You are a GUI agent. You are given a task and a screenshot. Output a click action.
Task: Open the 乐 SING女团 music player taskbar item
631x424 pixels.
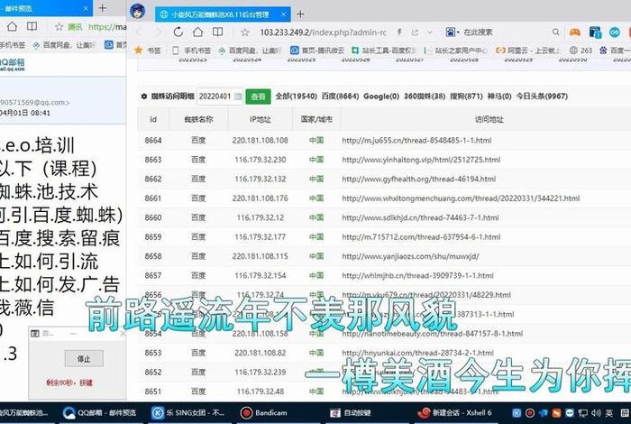(188, 413)
